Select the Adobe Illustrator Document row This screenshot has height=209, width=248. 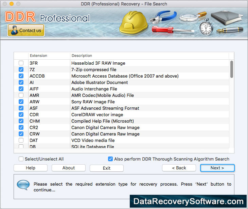pos(122,82)
